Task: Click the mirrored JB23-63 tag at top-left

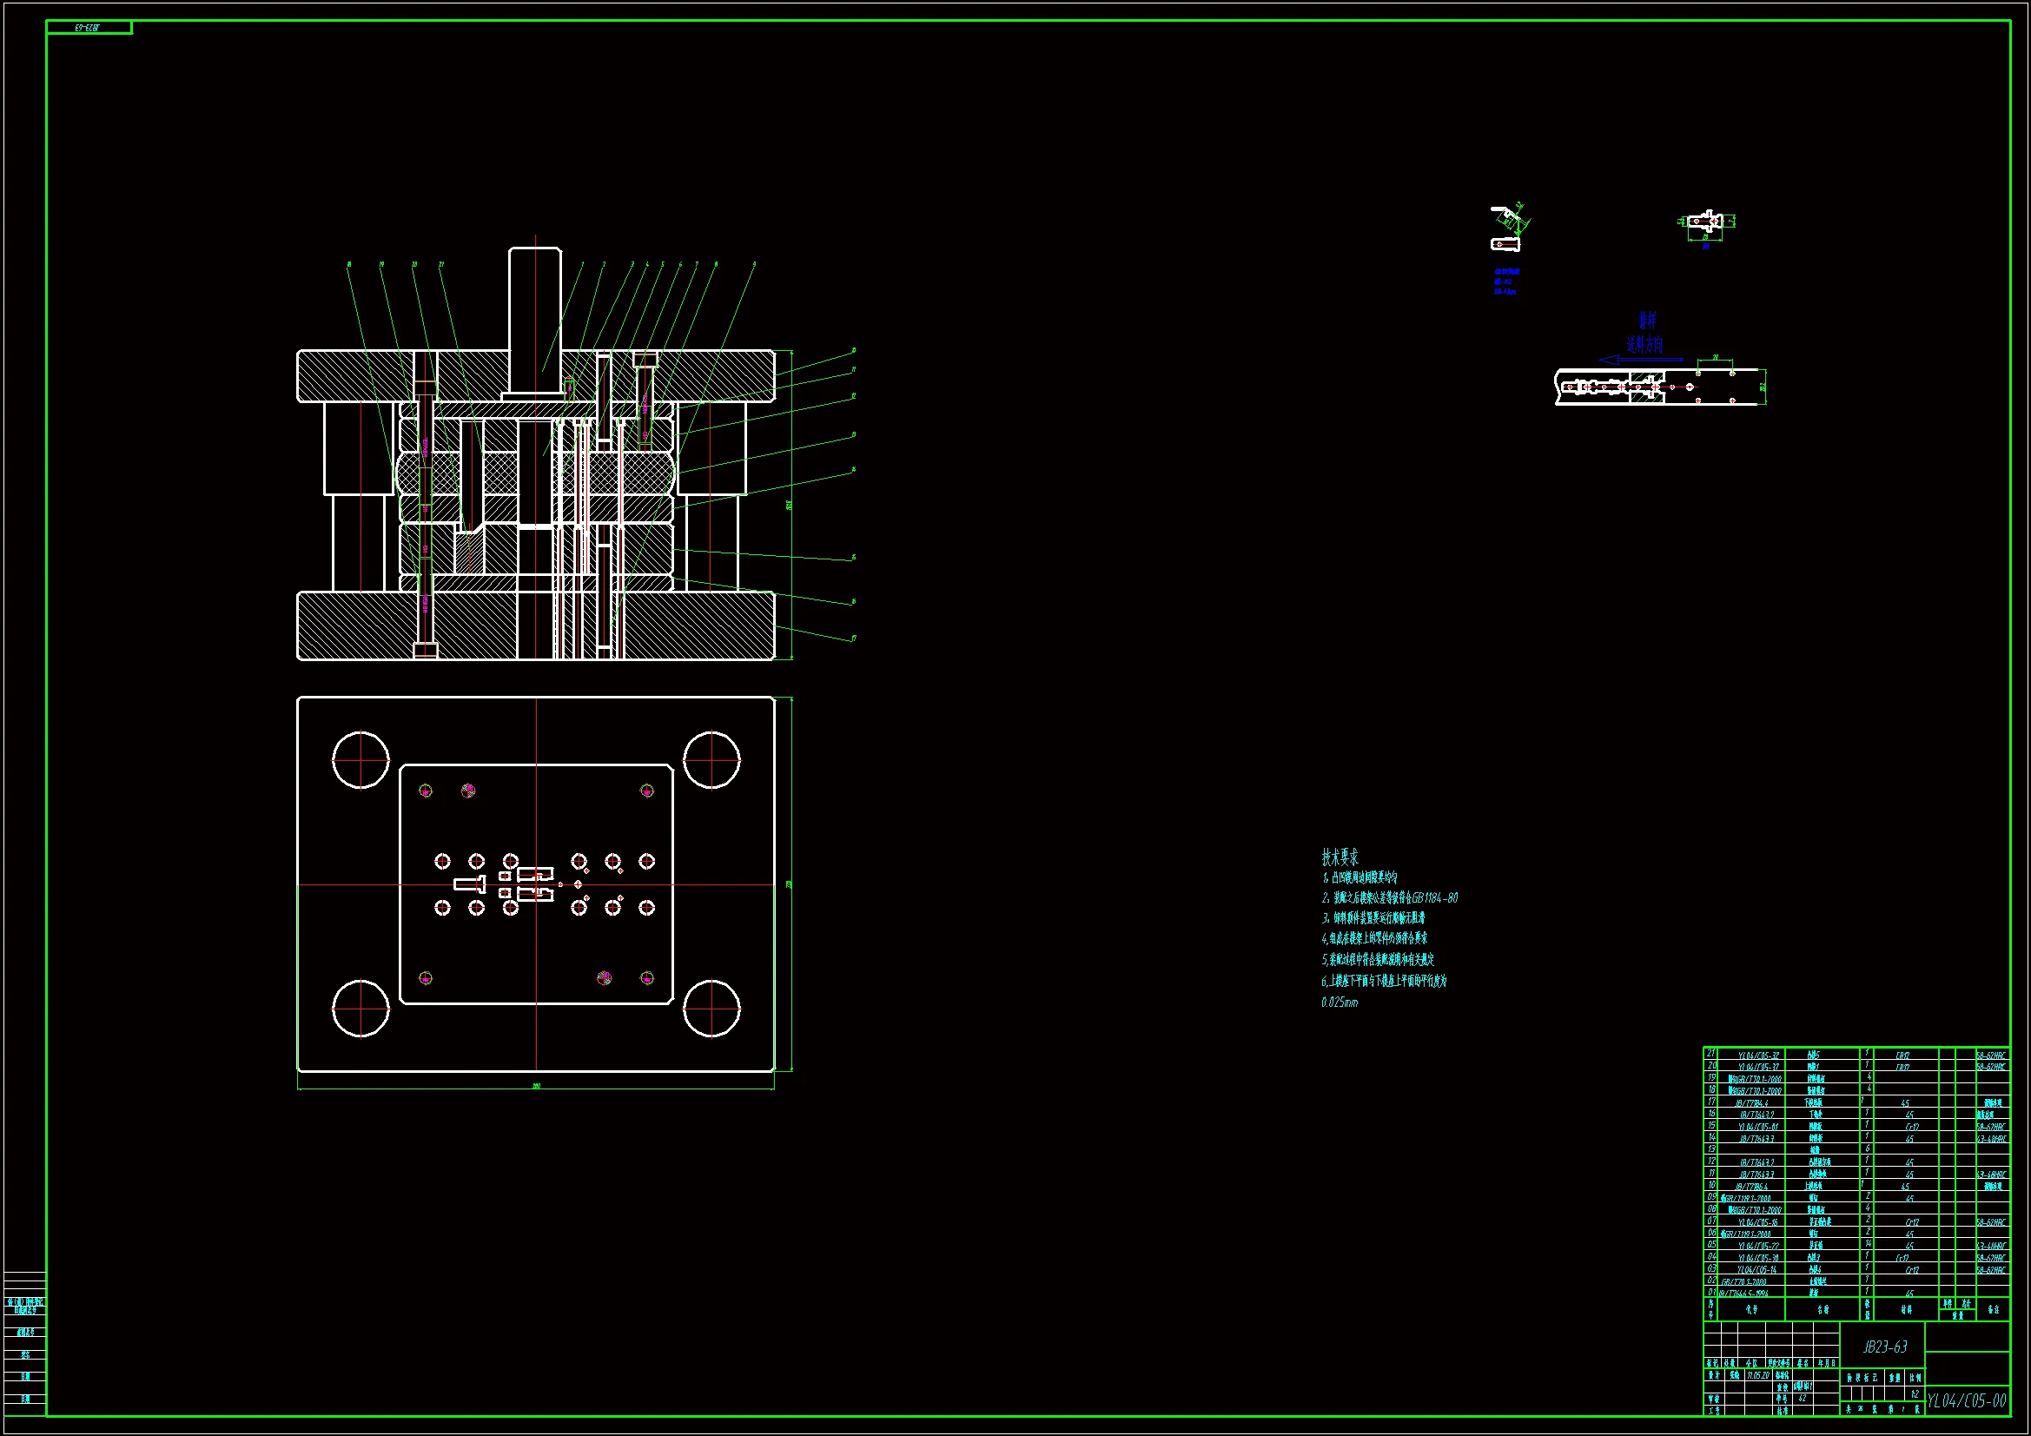Action: pyautogui.click(x=88, y=29)
